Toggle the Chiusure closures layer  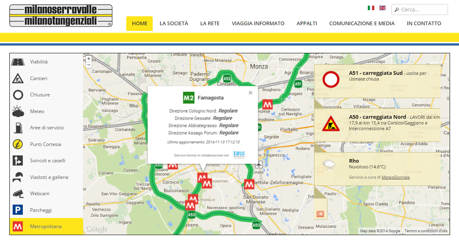point(18,95)
